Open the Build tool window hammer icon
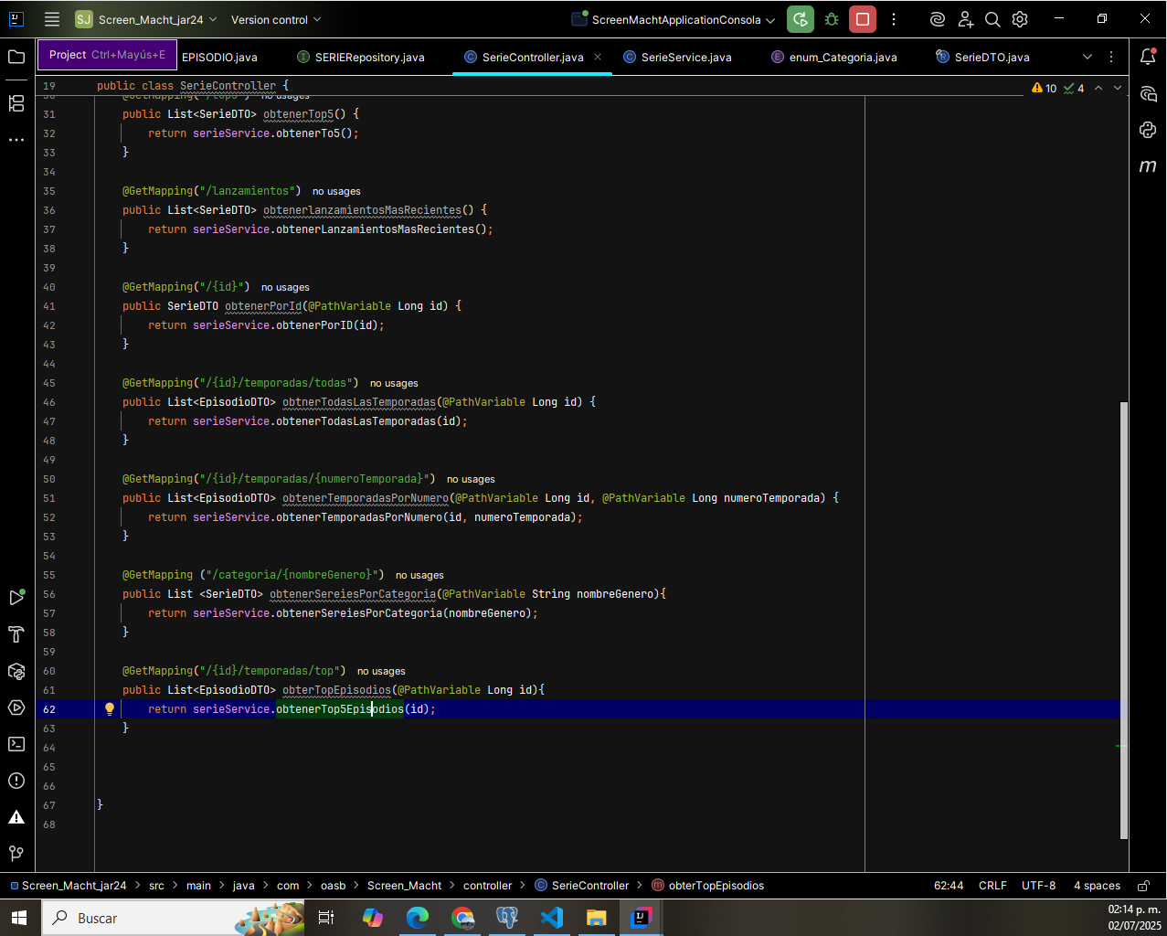Image resolution: width=1167 pixels, height=936 pixels. 16,634
